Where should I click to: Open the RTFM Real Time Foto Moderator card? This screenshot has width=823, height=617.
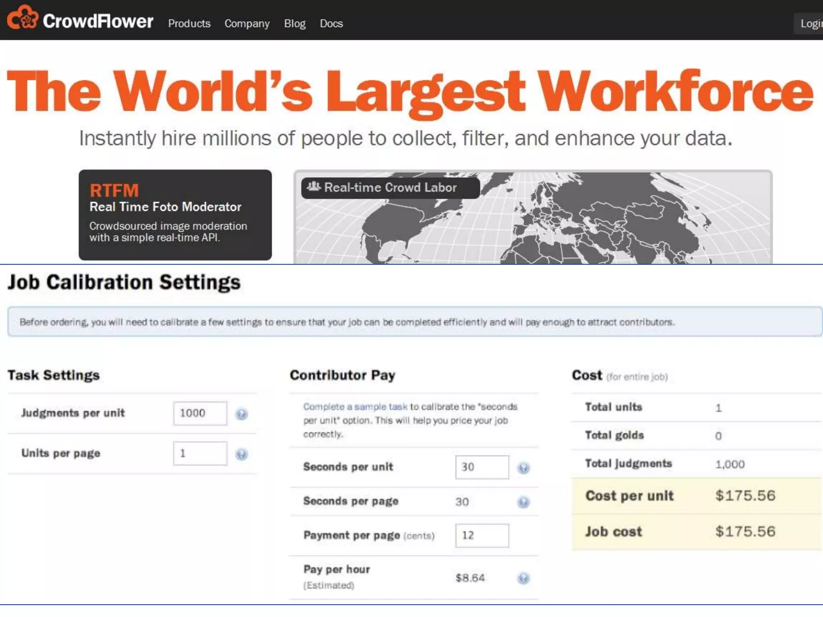(175, 215)
